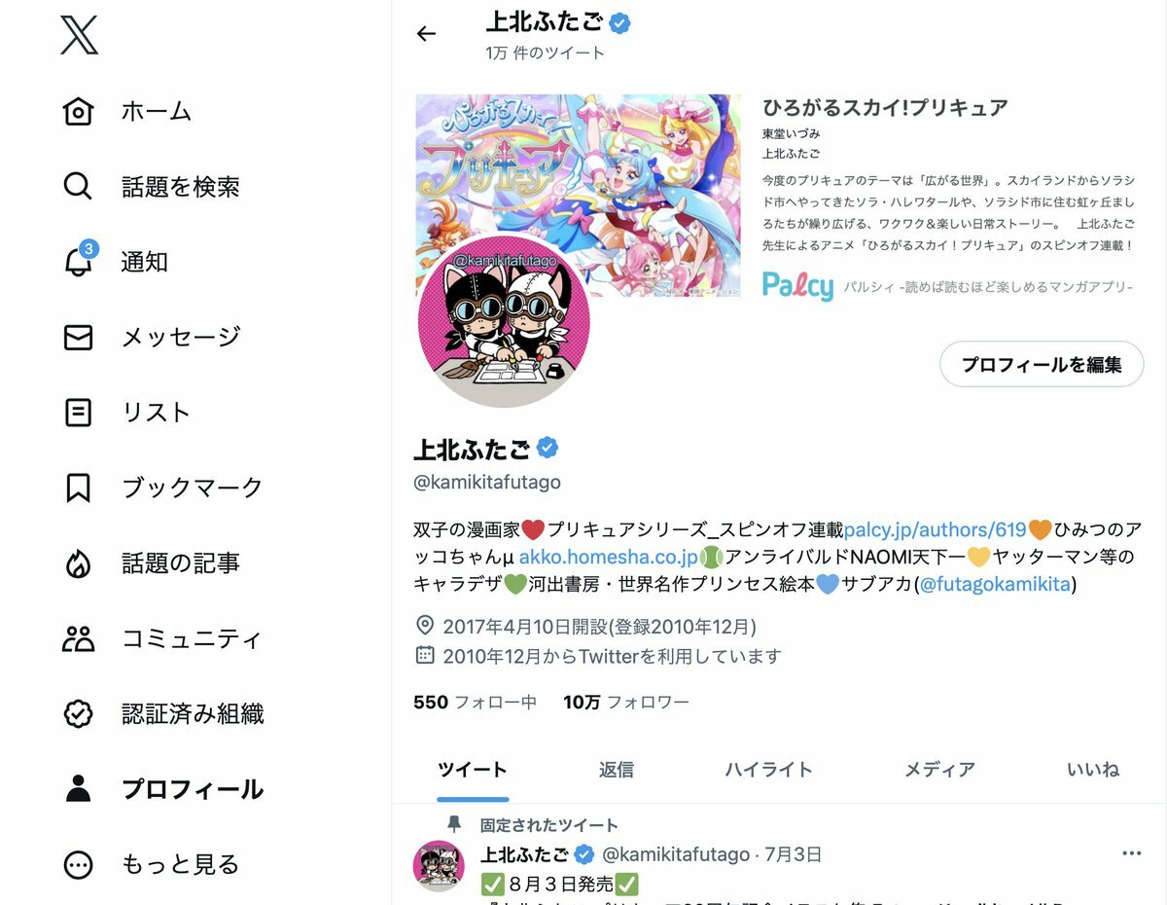Open 話題を検索 search icon
1167x905 pixels.
click(x=78, y=186)
